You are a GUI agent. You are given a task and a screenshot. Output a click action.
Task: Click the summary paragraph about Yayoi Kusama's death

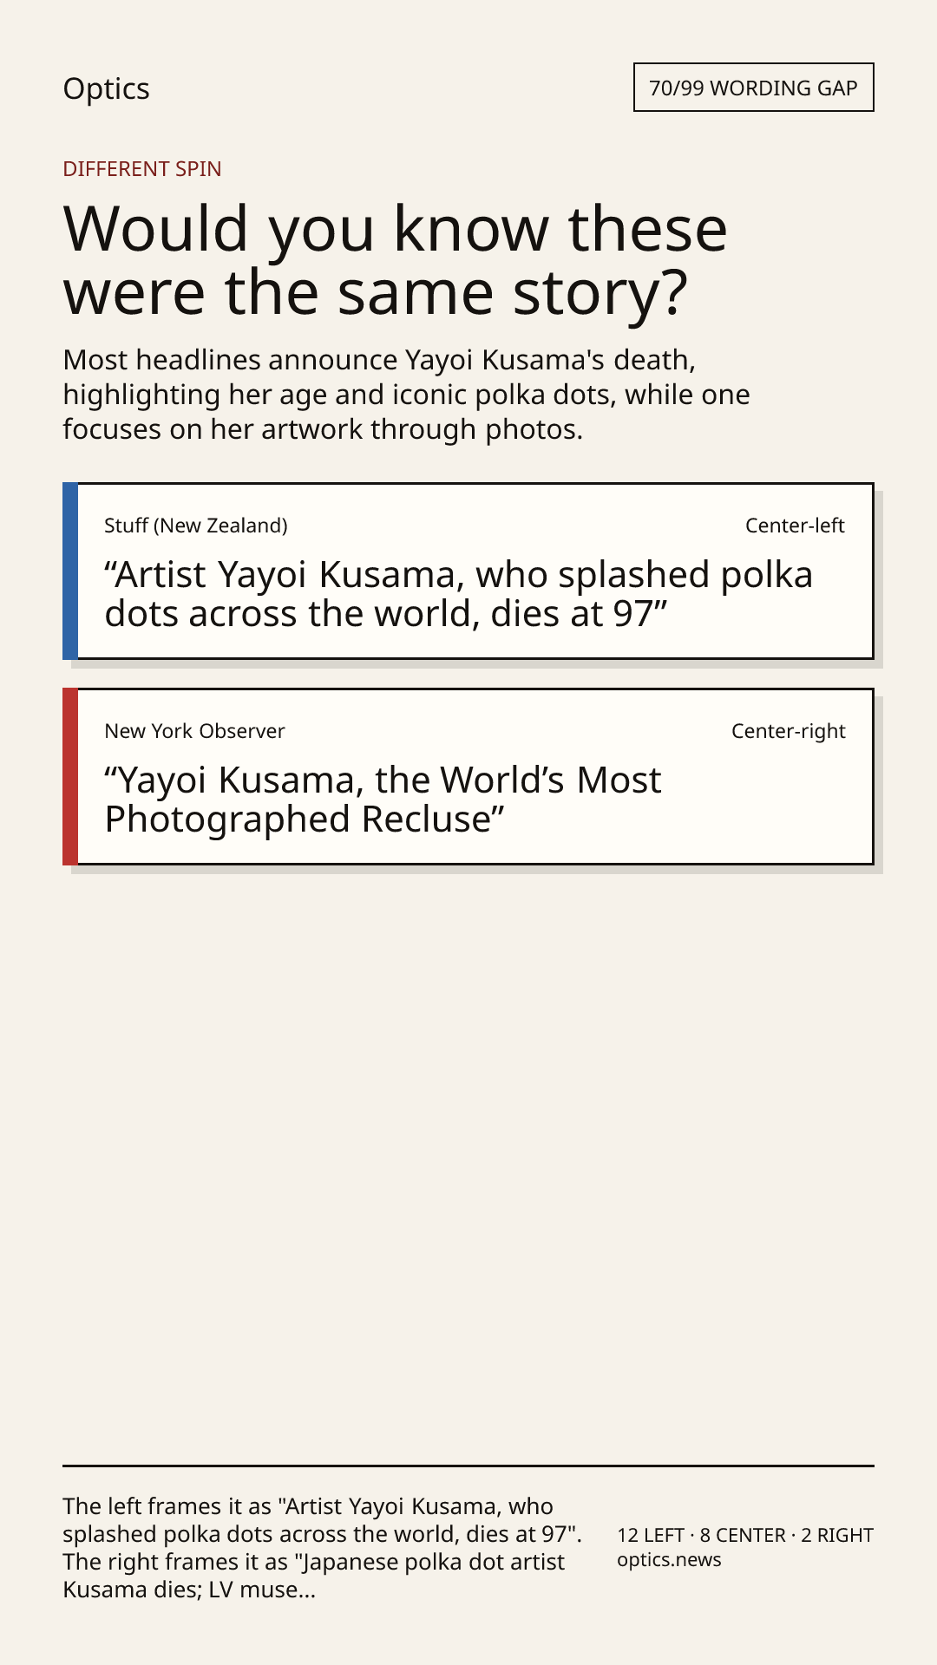[x=406, y=395]
